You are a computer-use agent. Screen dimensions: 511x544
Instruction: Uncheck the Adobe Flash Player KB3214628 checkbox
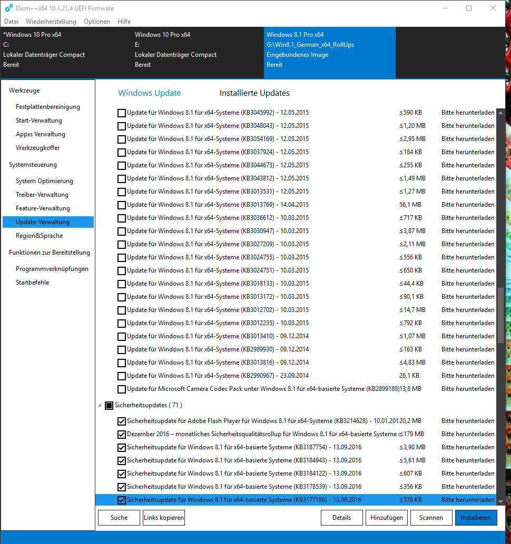pyautogui.click(x=122, y=421)
